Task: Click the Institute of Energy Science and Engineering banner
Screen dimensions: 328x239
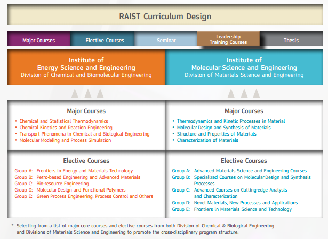Action: click(x=86, y=67)
